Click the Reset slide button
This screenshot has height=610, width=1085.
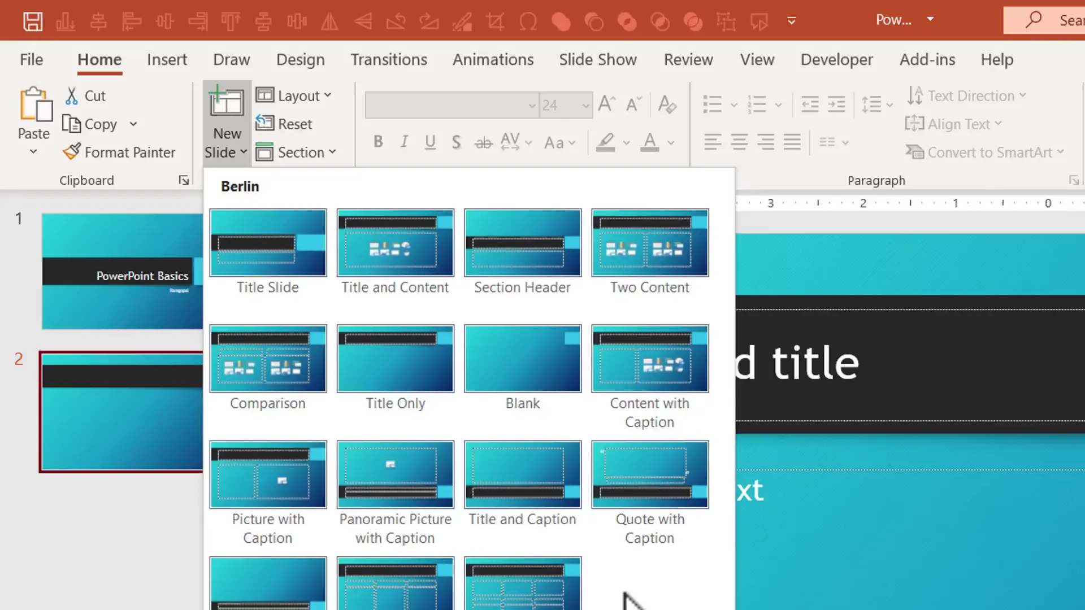(x=284, y=124)
